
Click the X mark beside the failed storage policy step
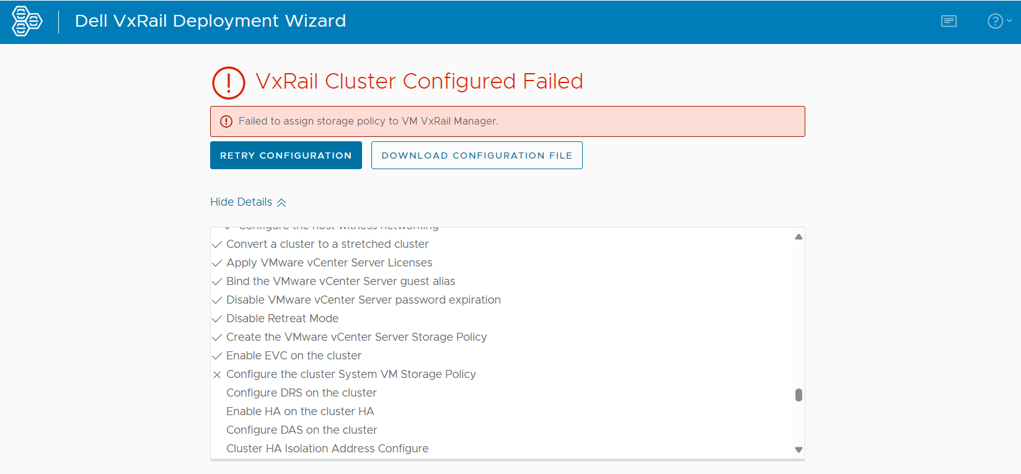point(216,374)
